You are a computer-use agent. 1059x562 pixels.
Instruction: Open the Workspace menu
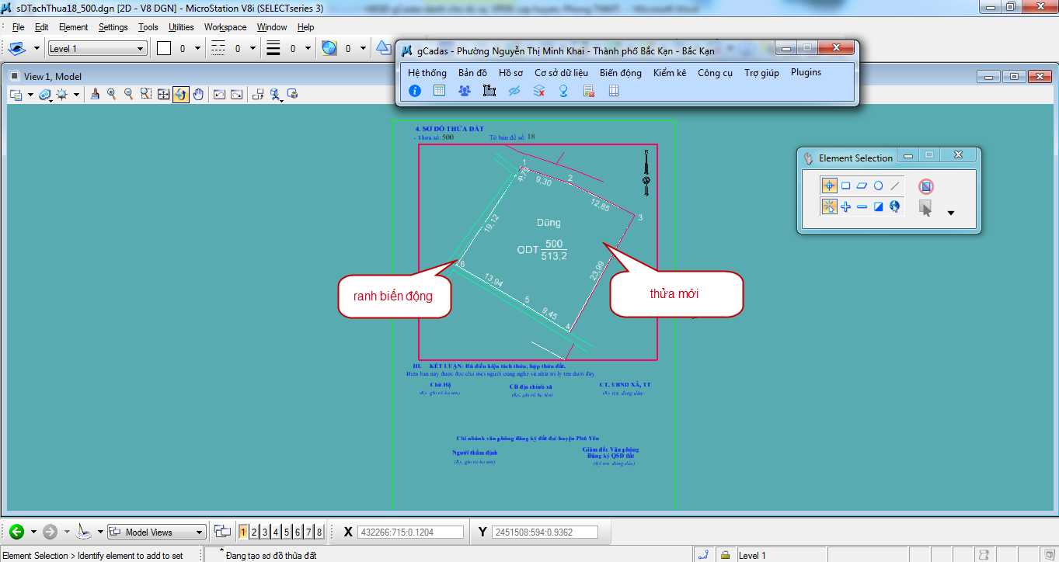[x=225, y=27]
